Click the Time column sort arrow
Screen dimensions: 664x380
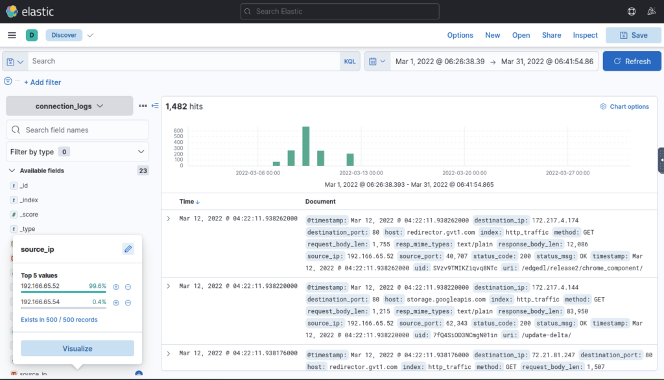[x=198, y=202]
